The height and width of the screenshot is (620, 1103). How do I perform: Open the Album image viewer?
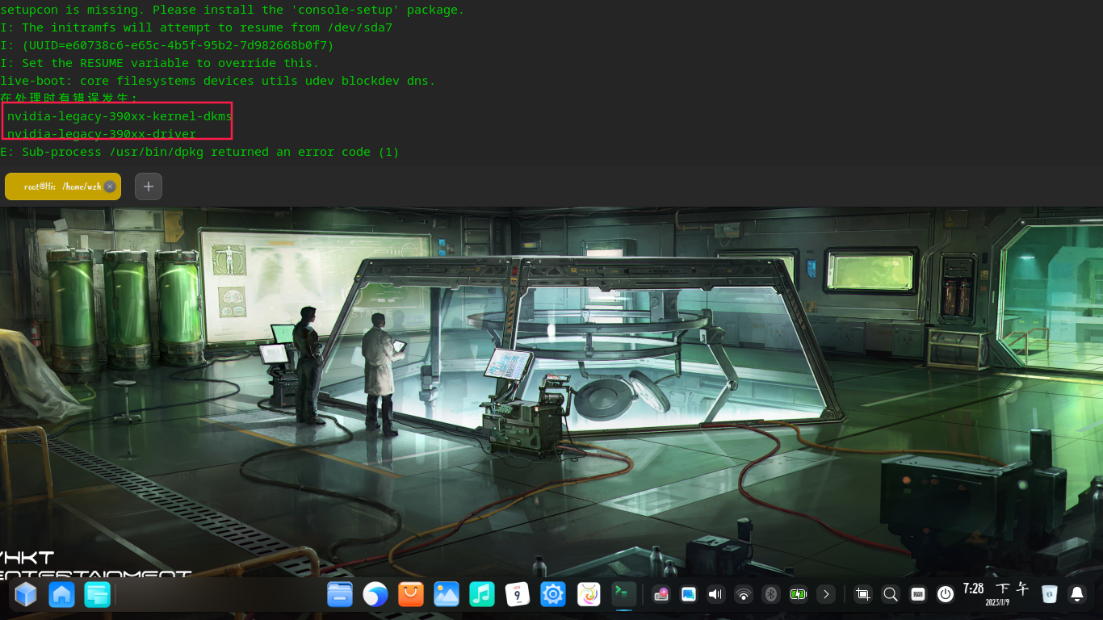click(447, 594)
